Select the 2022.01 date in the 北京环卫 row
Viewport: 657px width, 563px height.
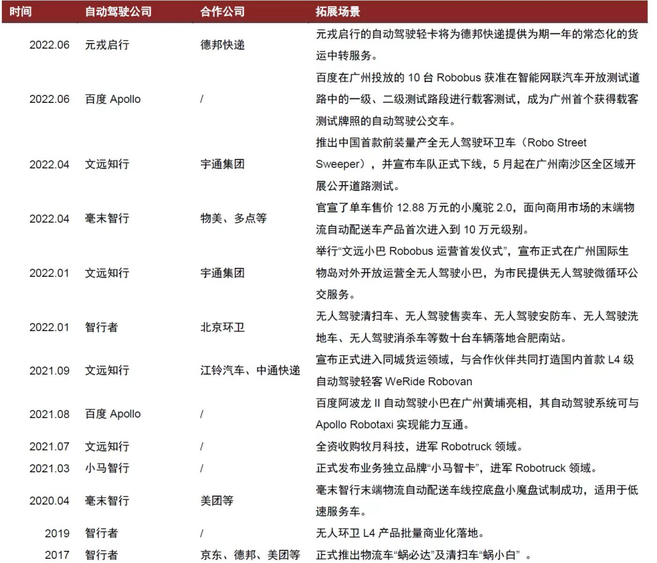(49, 327)
